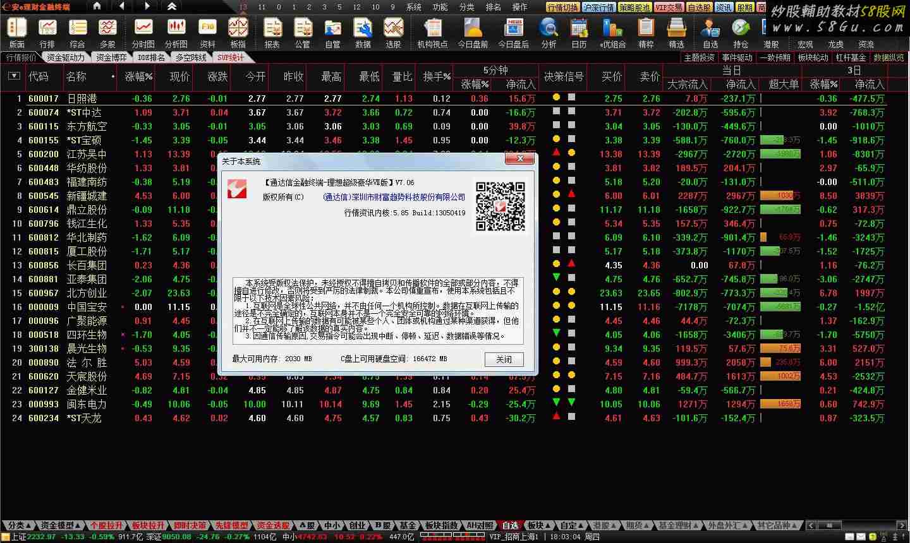Open the 日历 calendar icon
This screenshot has width=910, height=543.
[579, 33]
